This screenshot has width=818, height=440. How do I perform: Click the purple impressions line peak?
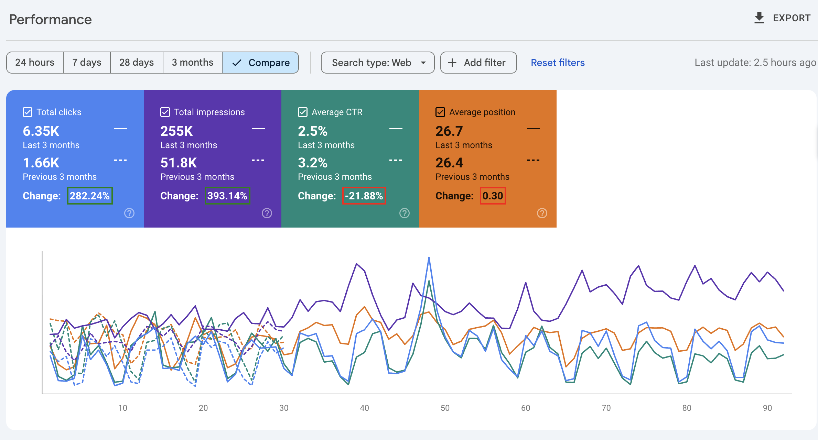[x=357, y=264]
